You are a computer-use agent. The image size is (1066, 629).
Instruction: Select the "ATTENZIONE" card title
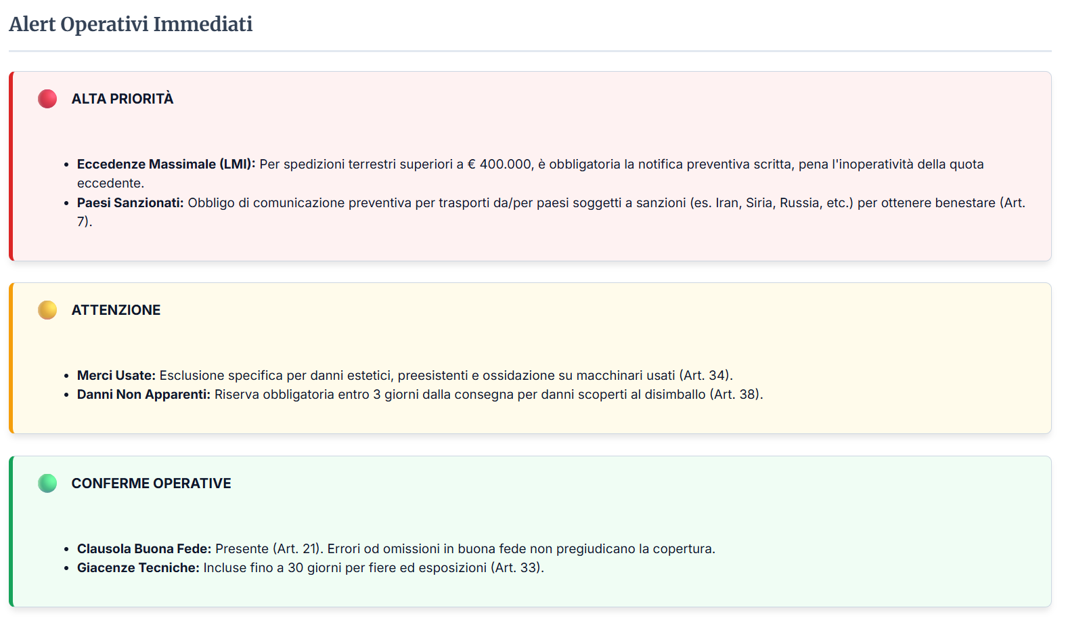[x=116, y=310]
